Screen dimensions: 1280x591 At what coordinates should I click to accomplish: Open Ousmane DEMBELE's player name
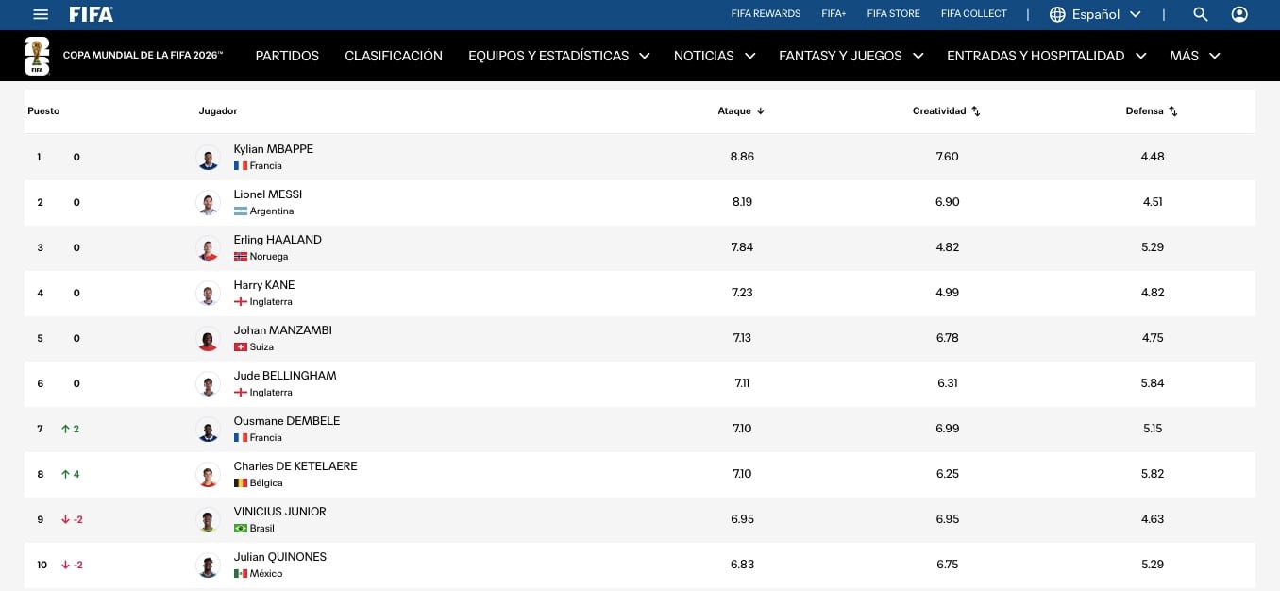click(x=287, y=421)
